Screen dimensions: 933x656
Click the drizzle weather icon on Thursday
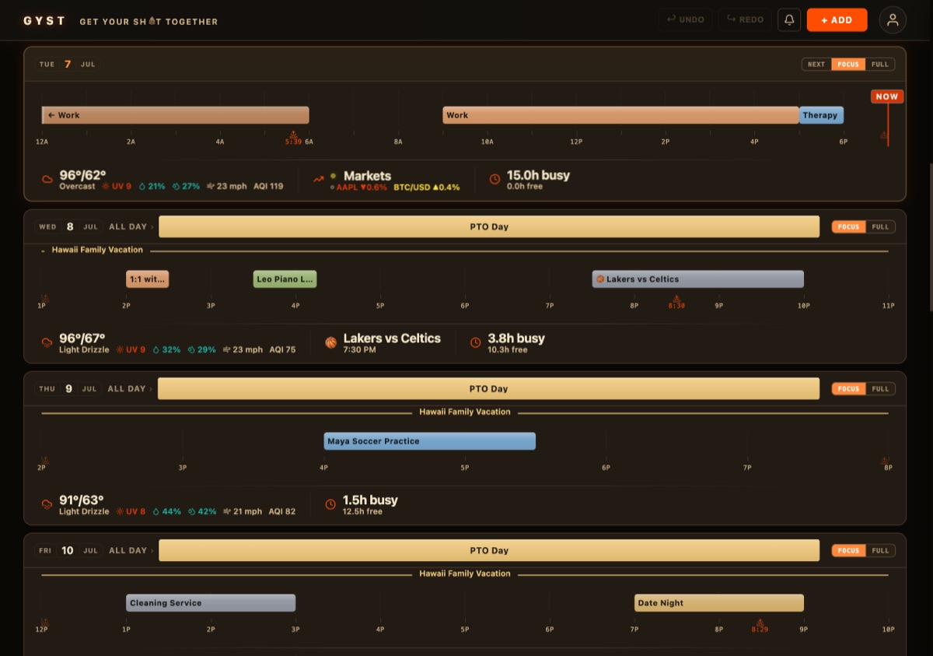click(x=47, y=504)
